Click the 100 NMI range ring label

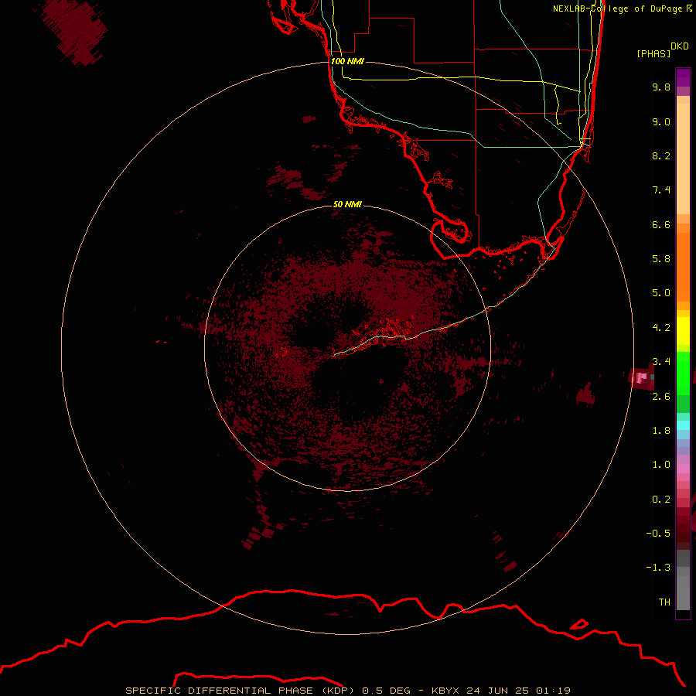click(347, 61)
